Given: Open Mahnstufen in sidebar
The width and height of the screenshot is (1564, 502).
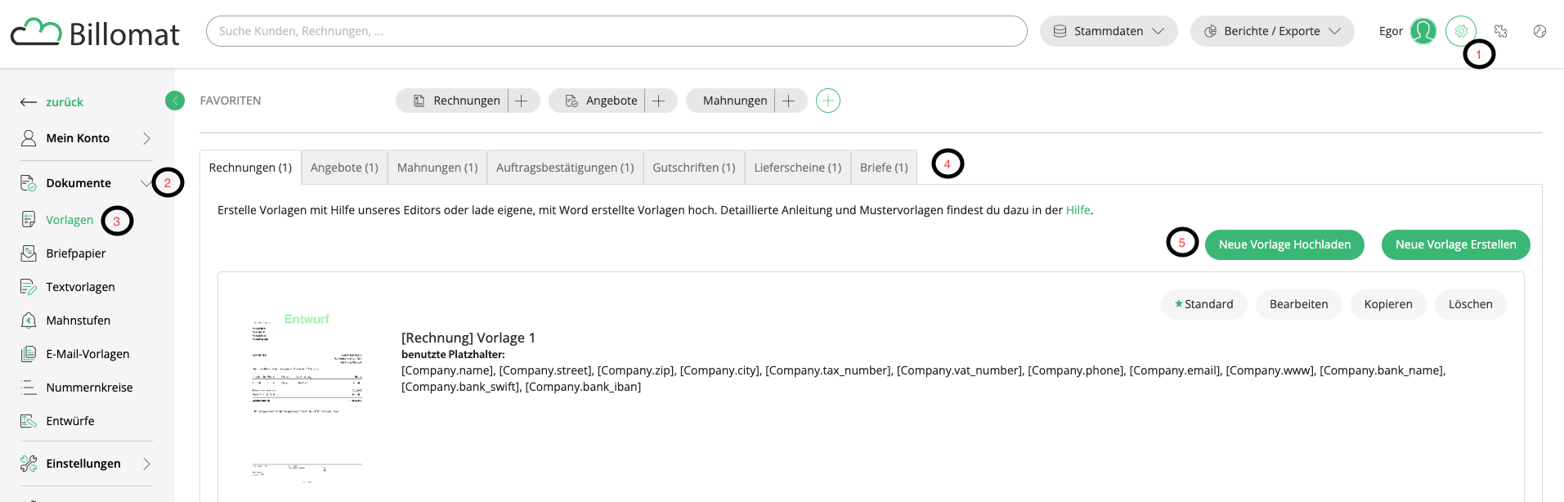Looking at the screenshot, I should pos(78,320).
